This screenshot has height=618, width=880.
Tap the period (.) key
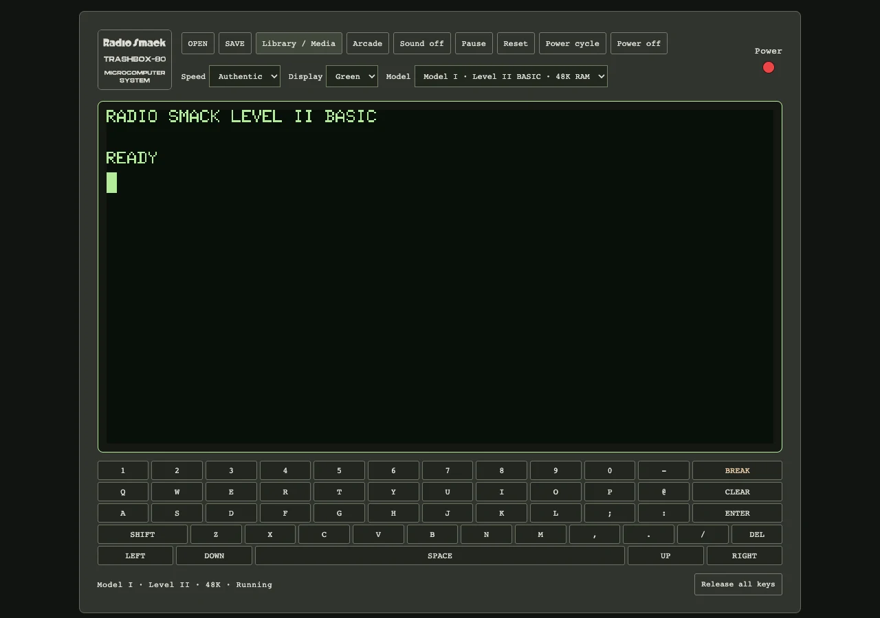648,534
